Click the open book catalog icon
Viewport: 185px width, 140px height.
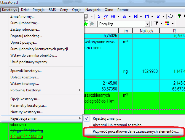click(x=170, y=17)
